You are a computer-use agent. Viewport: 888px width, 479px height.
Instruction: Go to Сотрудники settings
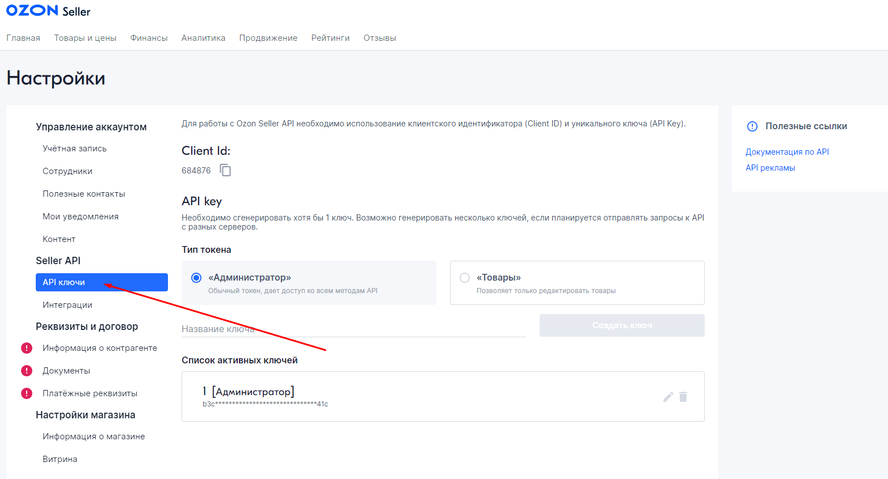(67, 171)
